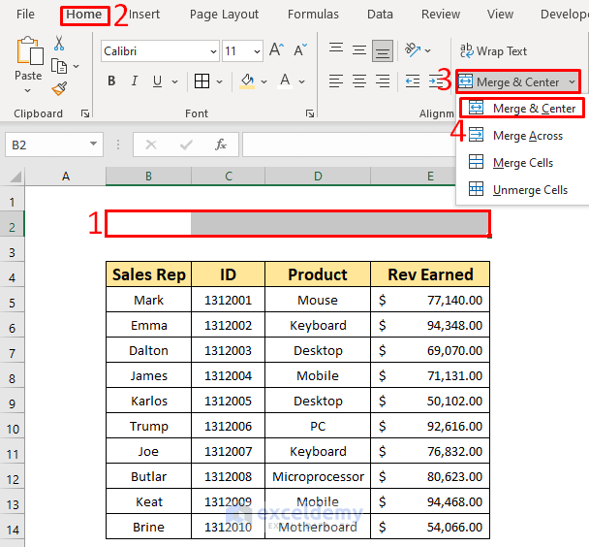Select the Format Painter brush

(x=59, y=88)
